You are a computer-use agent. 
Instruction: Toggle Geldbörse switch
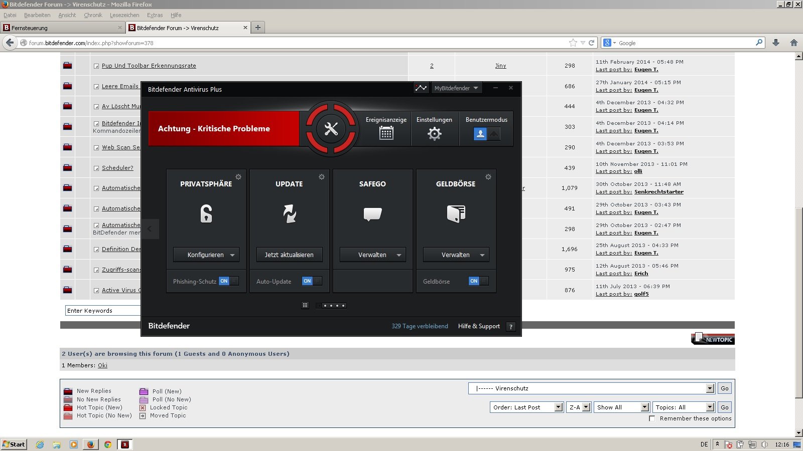click(478, 281)
